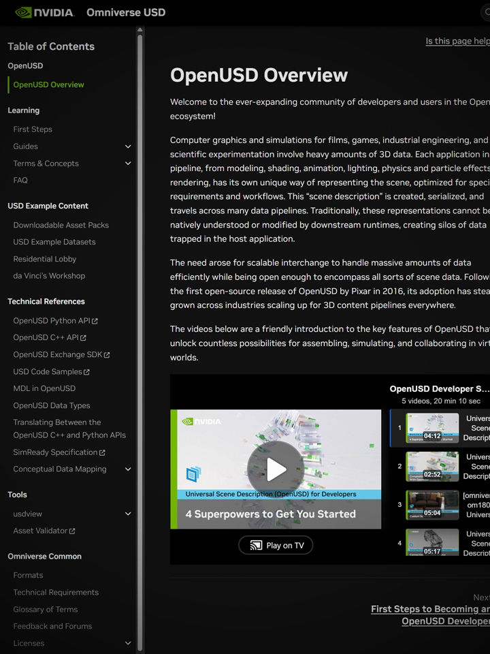Click the NVIDIA logo in header
Image resolution: width=490 pixels, height=654 pixels.
(45, 12)
